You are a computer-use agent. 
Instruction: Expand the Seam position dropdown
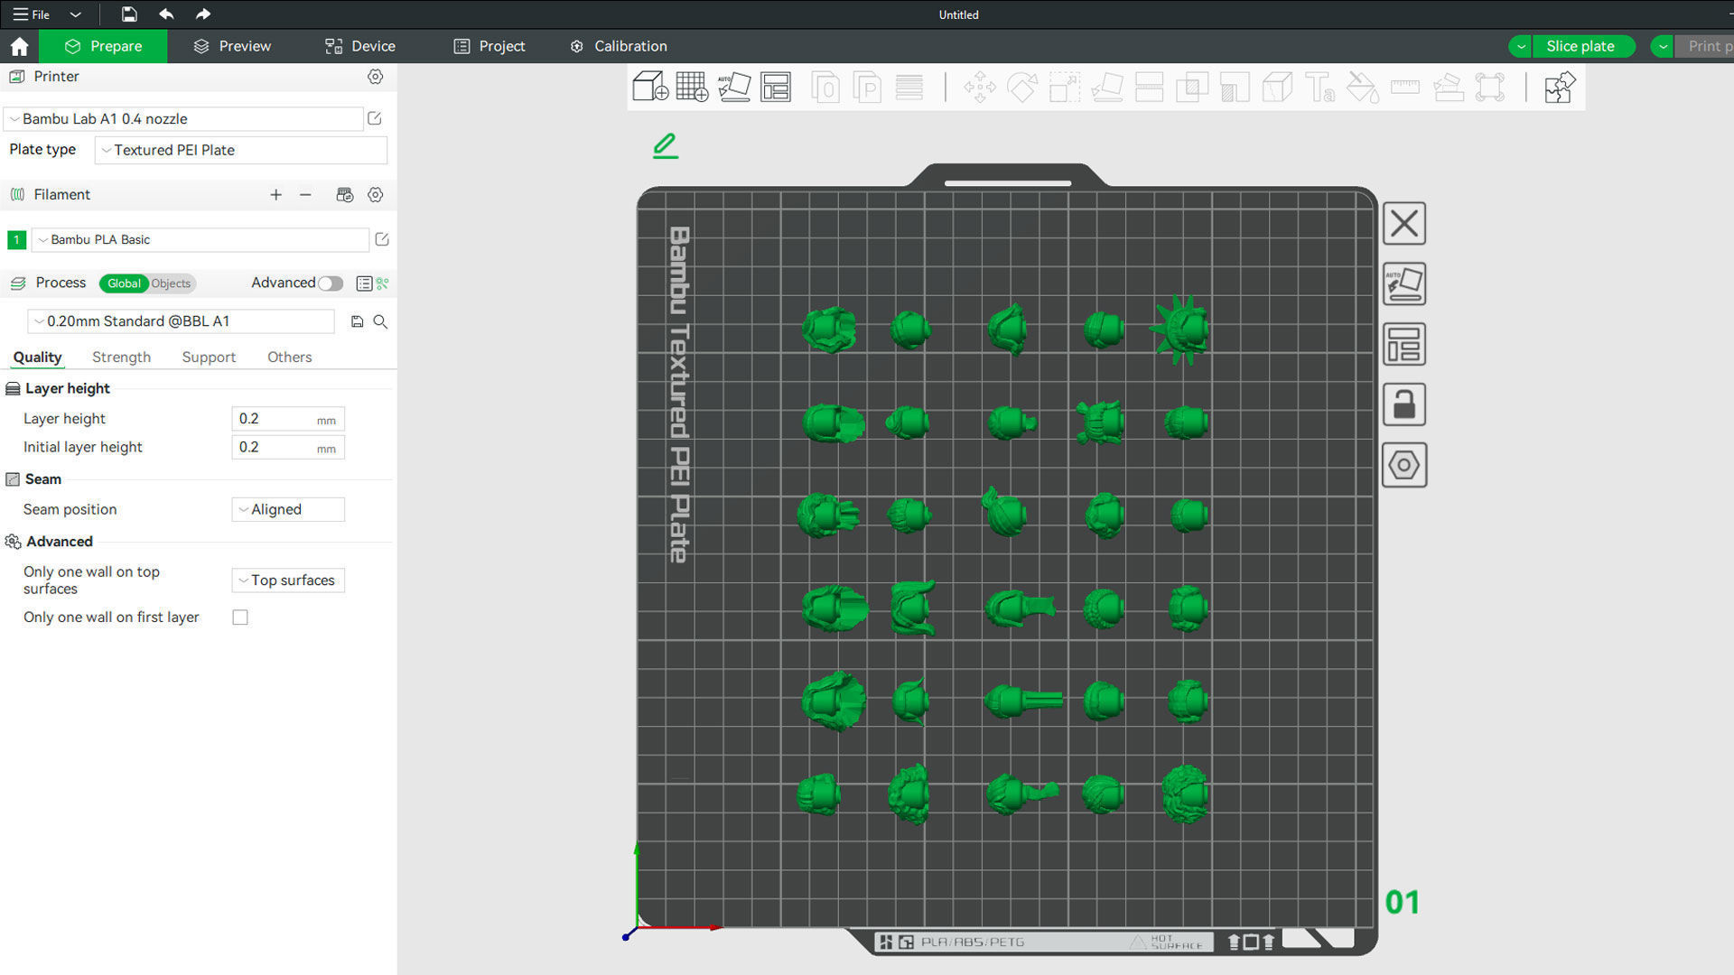point(288,509)
